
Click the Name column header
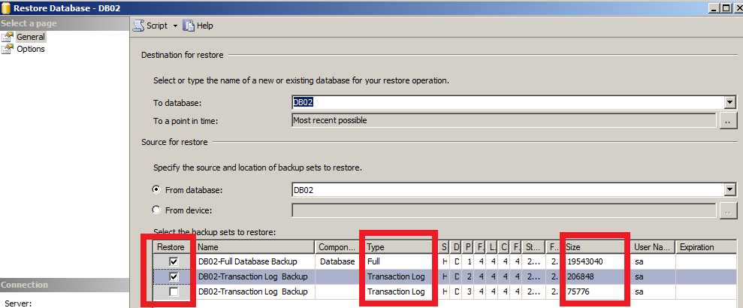click(x=255, y=247)
